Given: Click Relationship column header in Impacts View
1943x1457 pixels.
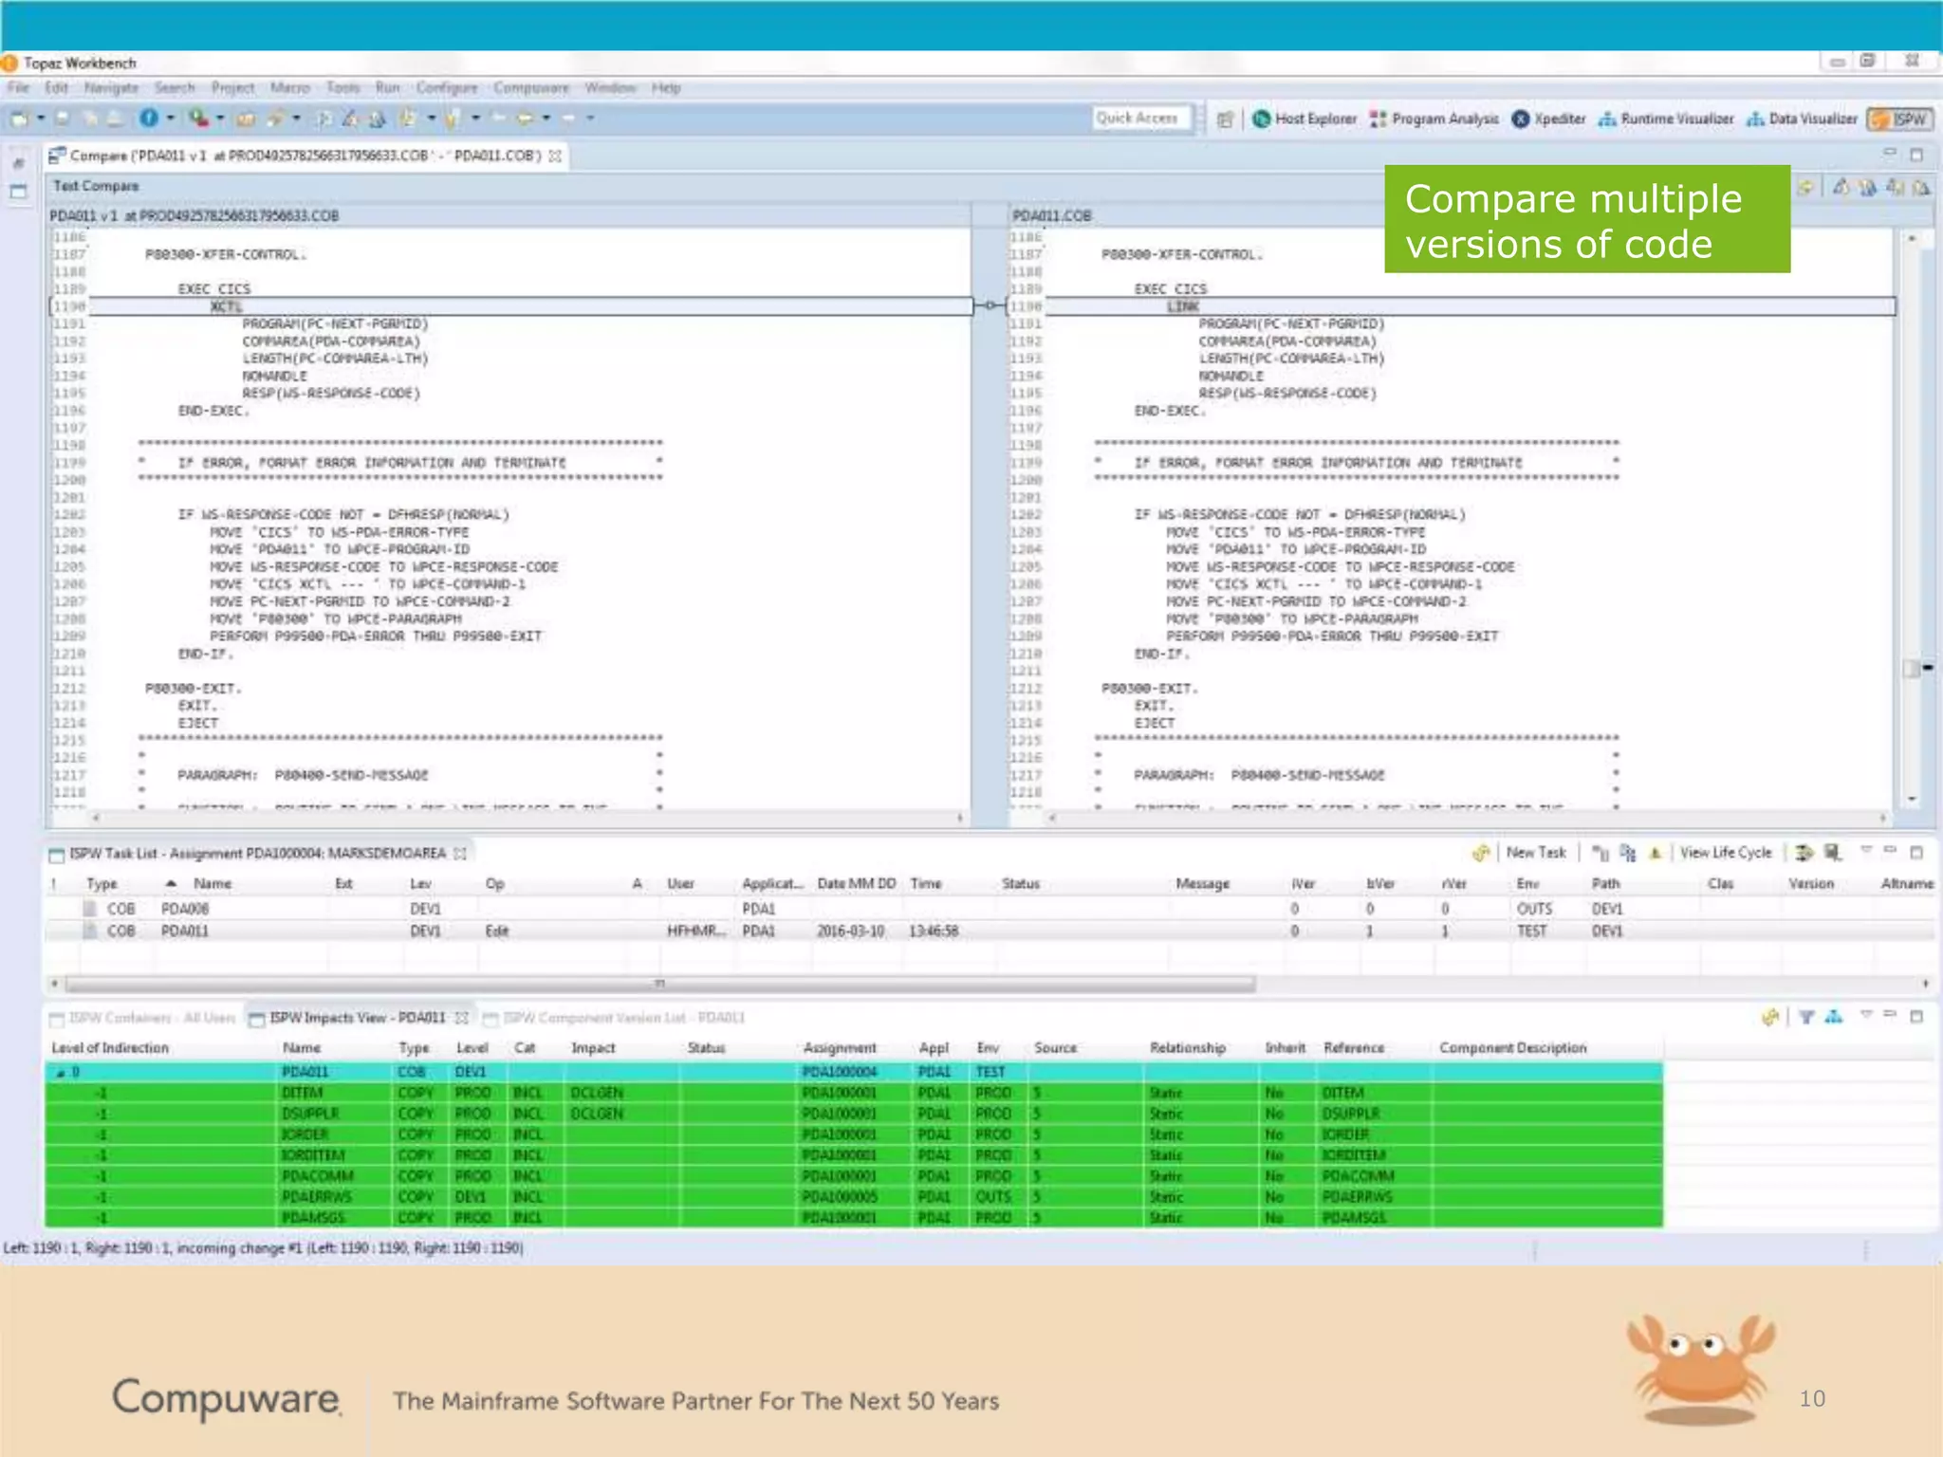Looking at the screenshot, I should click(x=1188, y=1048).
